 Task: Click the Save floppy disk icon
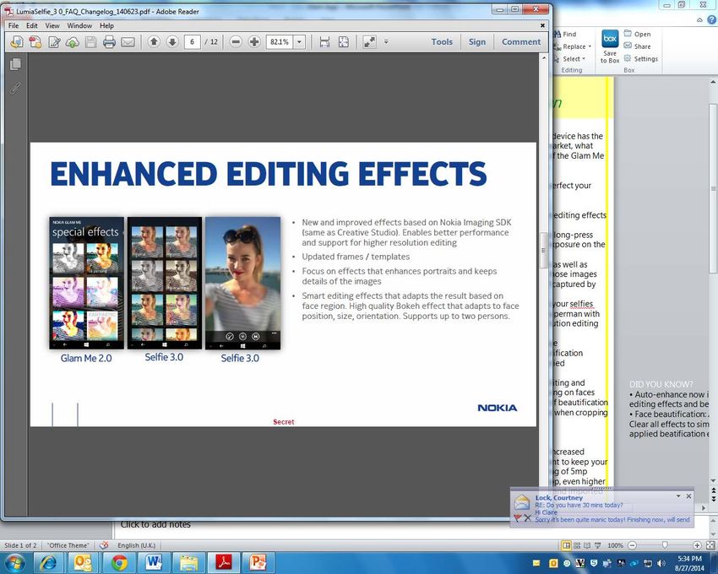coord(90,42)
